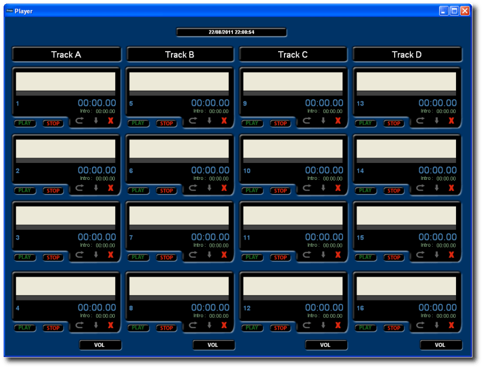This screenshot has height=368, width=483.
Task: Click the loop arrow icon on player 16
Action: [x=420, y=325]
